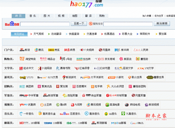Image resolution: width=175 pixels, height=128 pixels.
Task: Open the 4399 小游戏 logo
Action: [111, 77]
